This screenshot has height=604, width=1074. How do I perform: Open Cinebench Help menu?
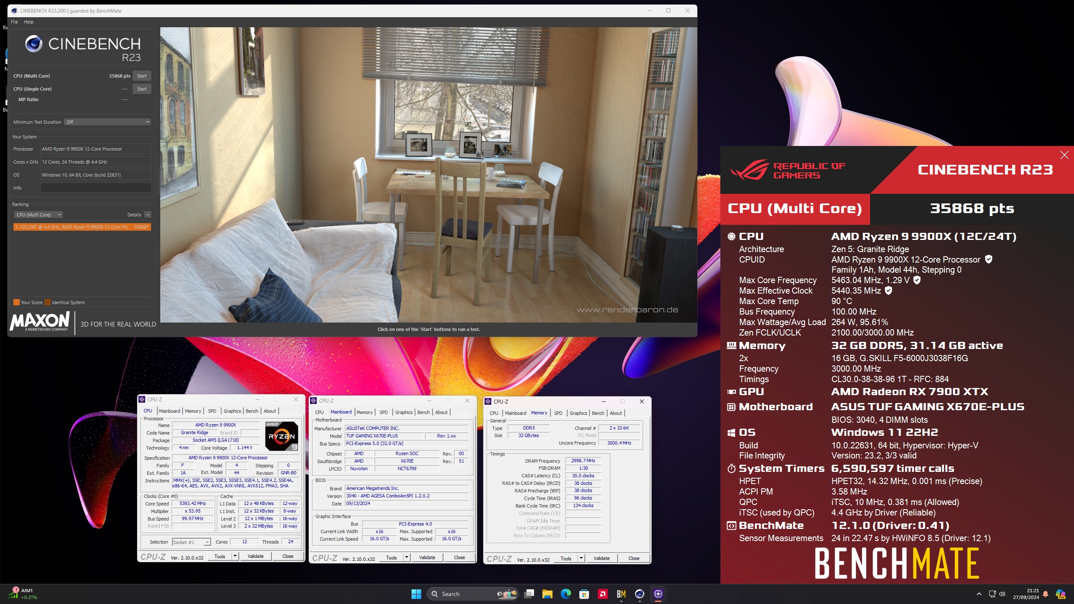click(29, 22)
